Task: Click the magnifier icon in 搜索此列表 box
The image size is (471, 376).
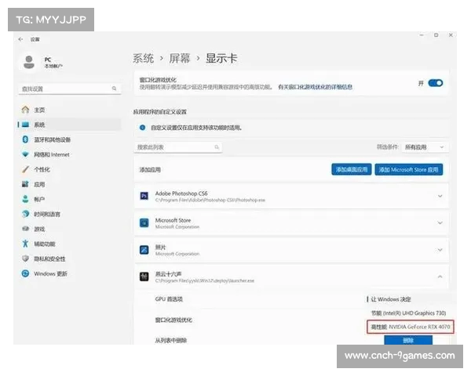Action: pyautogui.click(x=217, y=147)
